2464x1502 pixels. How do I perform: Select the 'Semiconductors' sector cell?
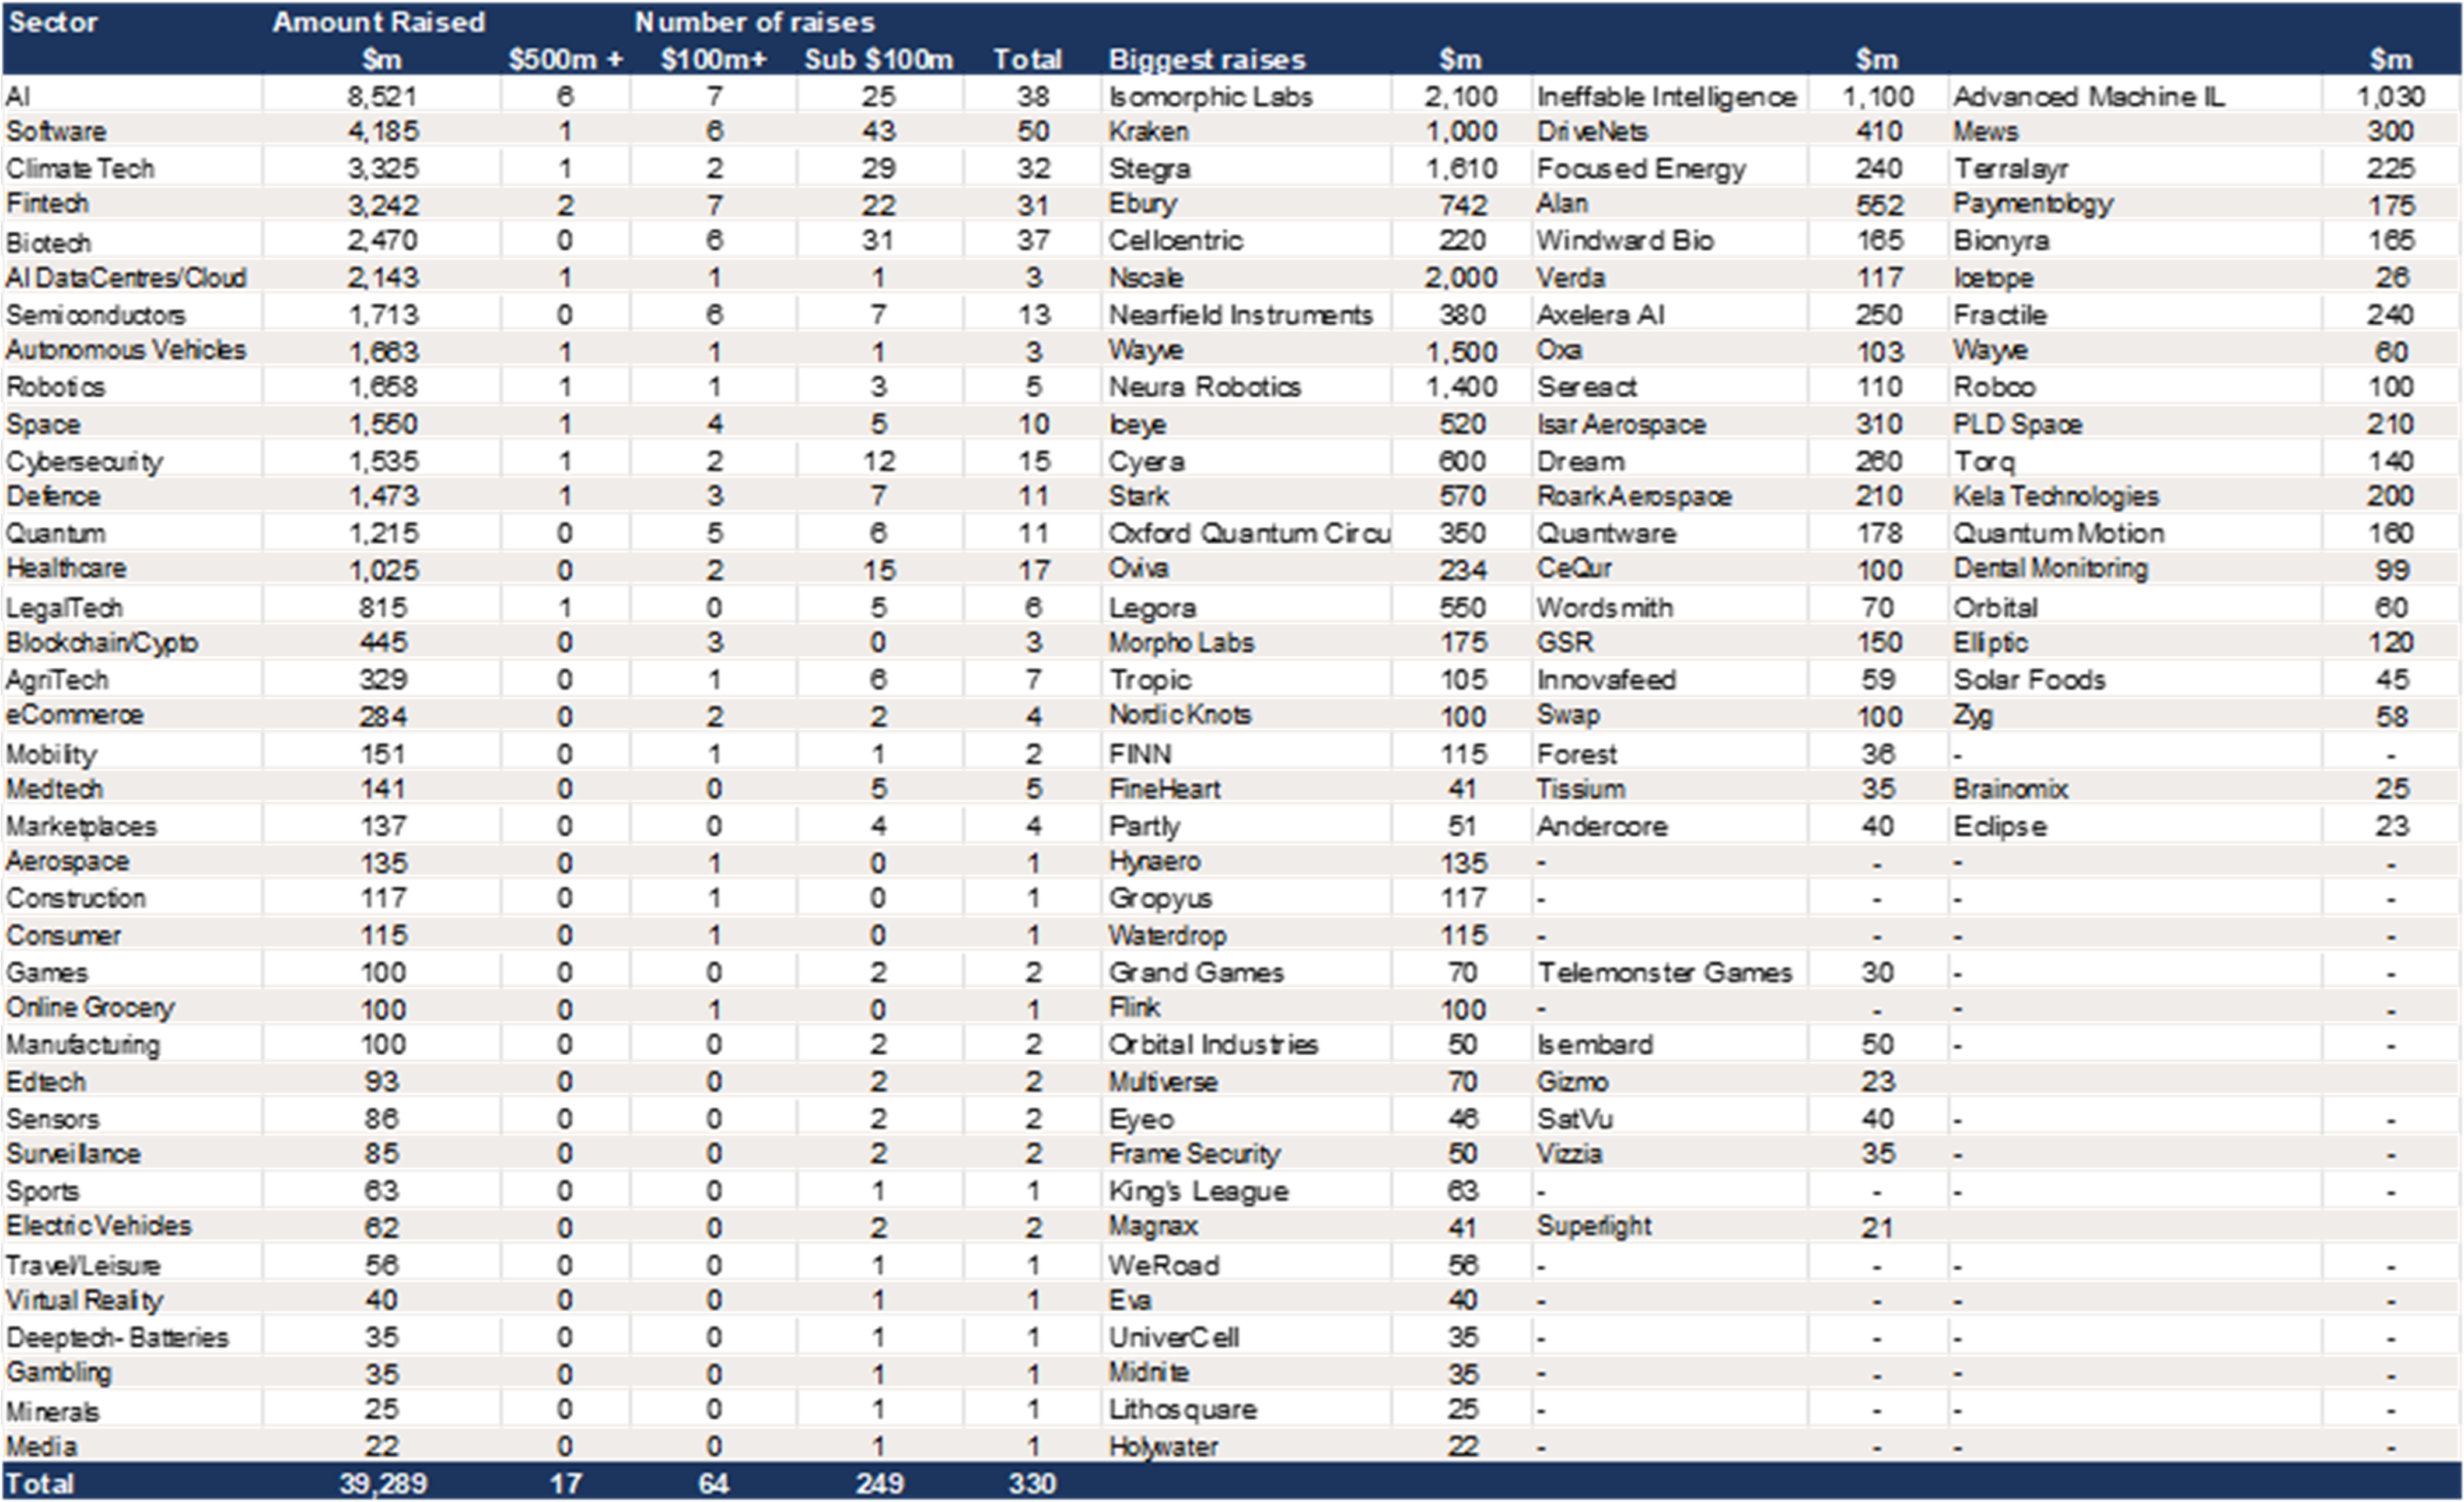click(96, 314)
